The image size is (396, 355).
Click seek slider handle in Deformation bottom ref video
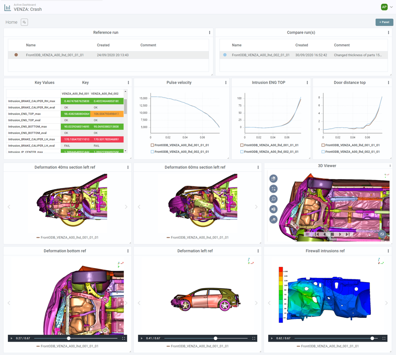pyautogui.click(x=69, y=338)
